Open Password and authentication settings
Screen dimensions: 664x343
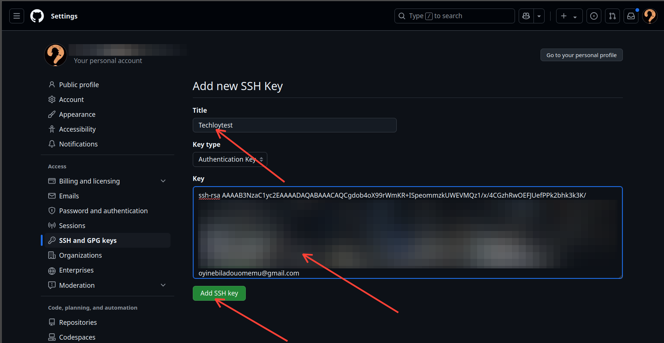[x=103, y=211]
